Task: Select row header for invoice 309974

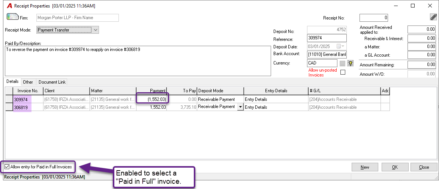Action: (9, 99)
